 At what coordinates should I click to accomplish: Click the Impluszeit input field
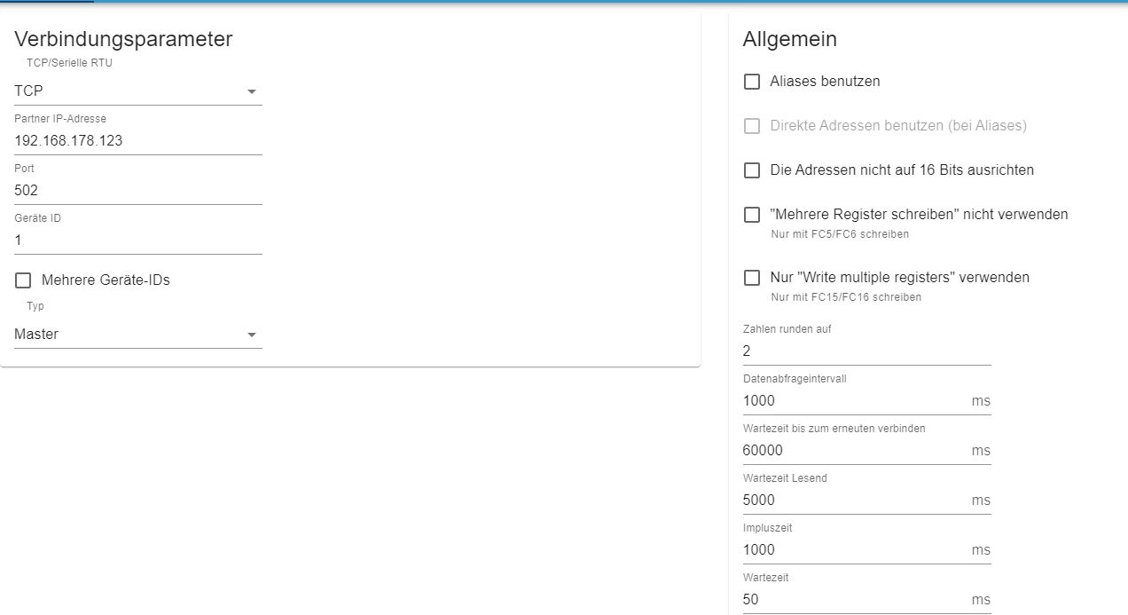pos(855,549)
